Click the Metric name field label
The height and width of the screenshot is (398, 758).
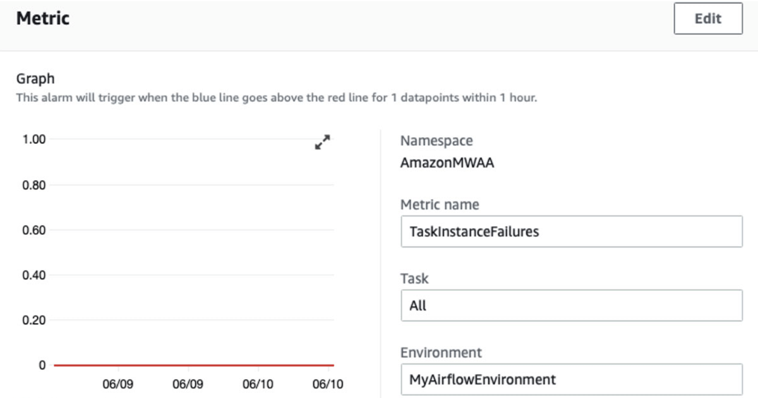[440, 205]
